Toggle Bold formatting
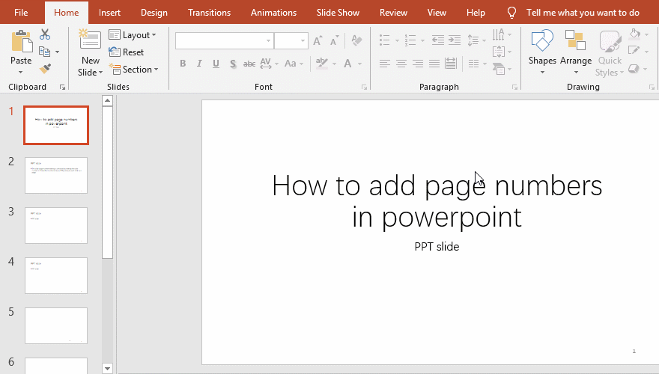Screen dimensions: 659x374 click(x=183, y=64)
